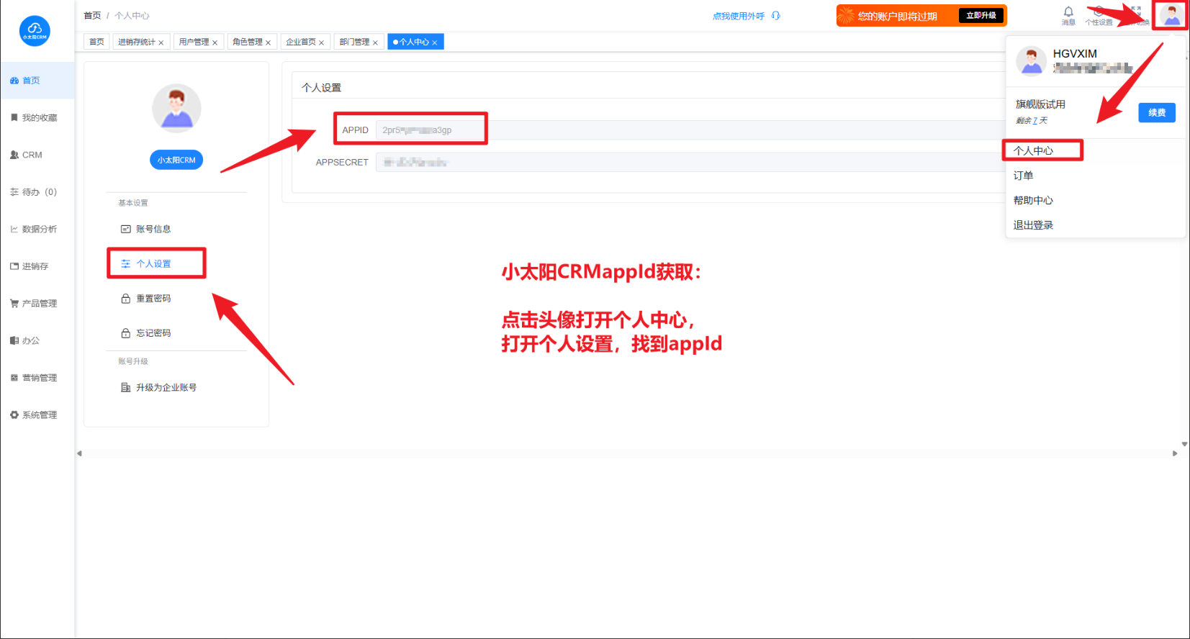Open the CRM sidebar menu
The image size is (1190, 639).
point(37,155)
